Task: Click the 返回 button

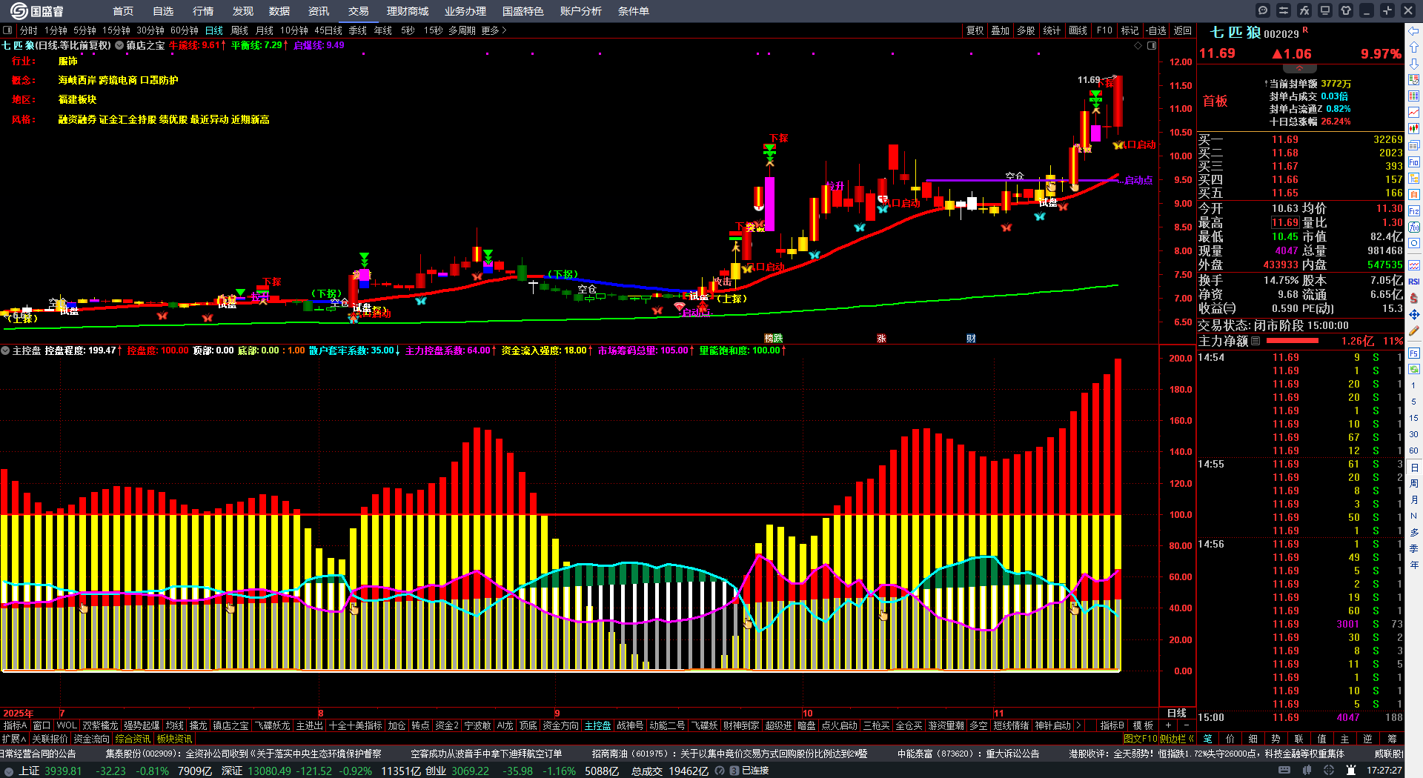Action: pos(1183,30)
